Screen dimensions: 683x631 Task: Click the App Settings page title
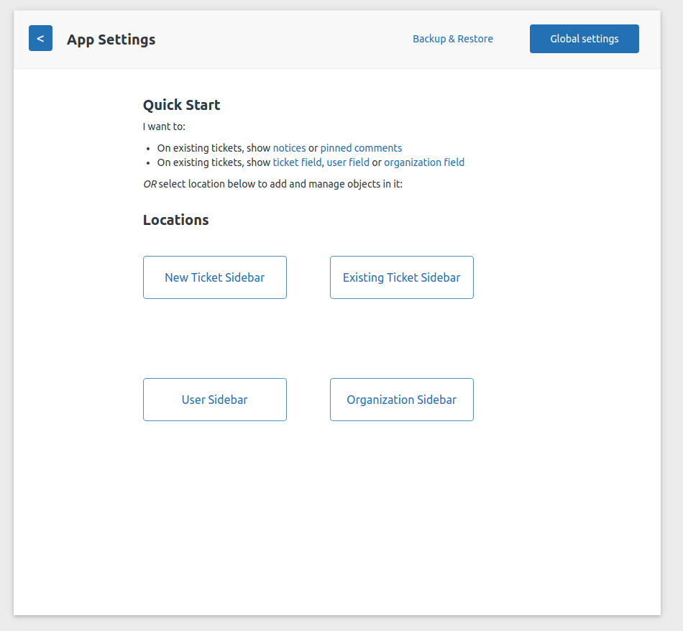[x=111, y=40]
